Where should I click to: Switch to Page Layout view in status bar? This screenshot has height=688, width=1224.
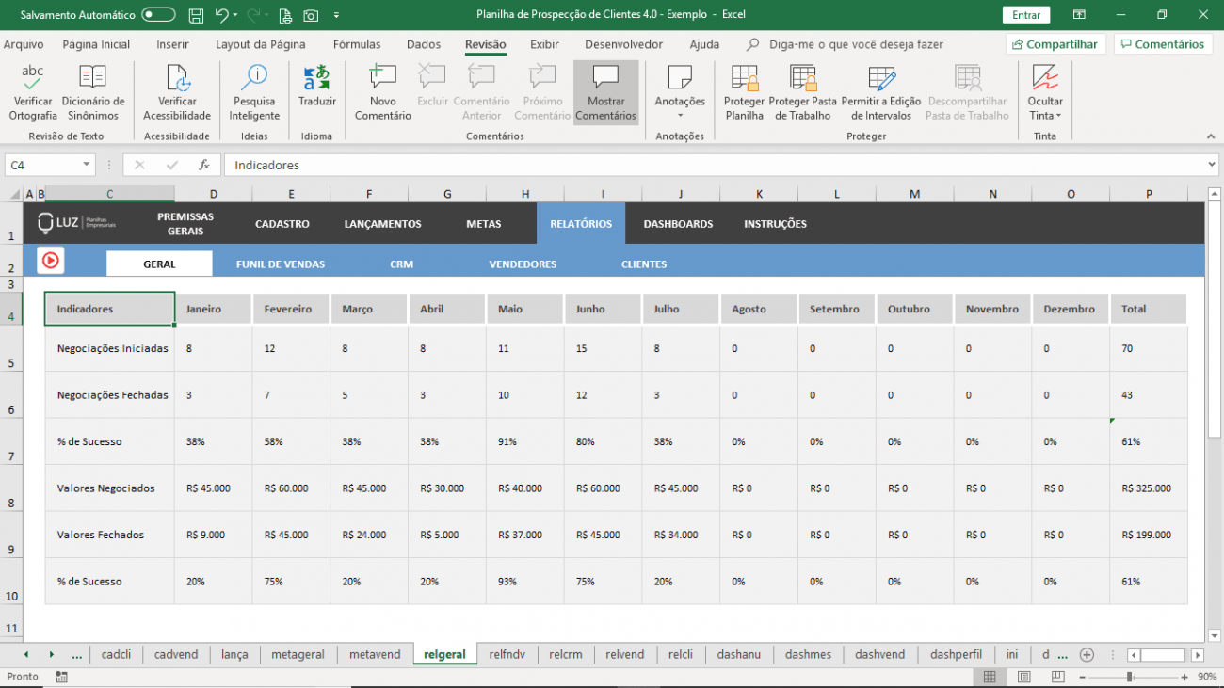(x=1023, y=676)
